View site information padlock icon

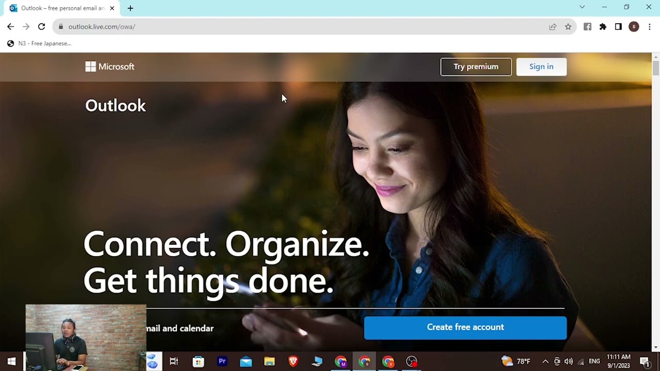click(x=61, y=27)
